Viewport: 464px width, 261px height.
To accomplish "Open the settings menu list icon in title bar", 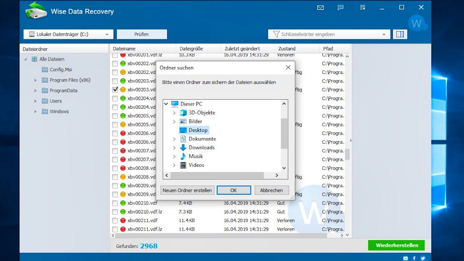I will tap(362, 8).
